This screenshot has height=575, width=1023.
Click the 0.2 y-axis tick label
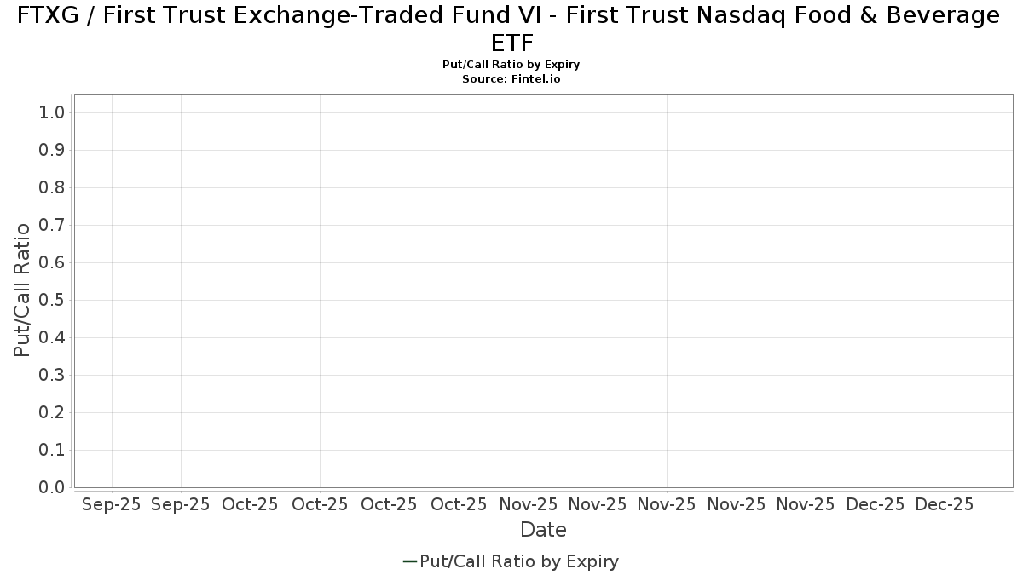pos(52,412)
